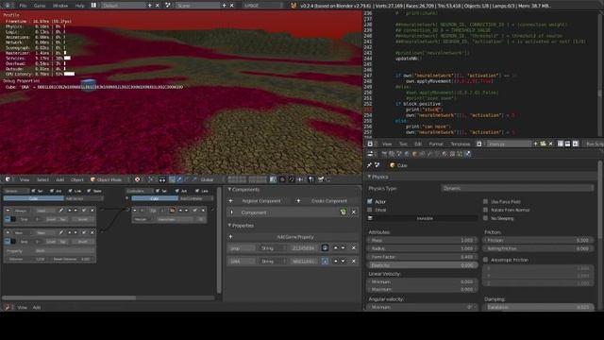Image resolution: width=604 pixels, height=340 pixels.
Task: Click logic editor type icon at bottom
Action: (7, 307)
